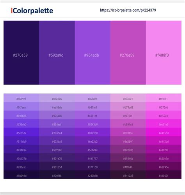
Task: Click the #5e21d7 blue-violet shade
Action: point(21,132)
